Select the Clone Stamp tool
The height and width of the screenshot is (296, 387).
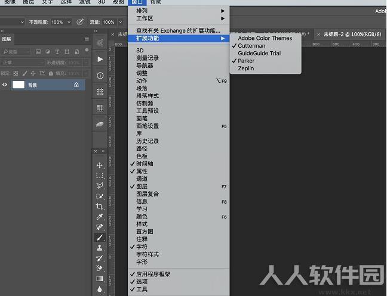(x=100, y=248)
